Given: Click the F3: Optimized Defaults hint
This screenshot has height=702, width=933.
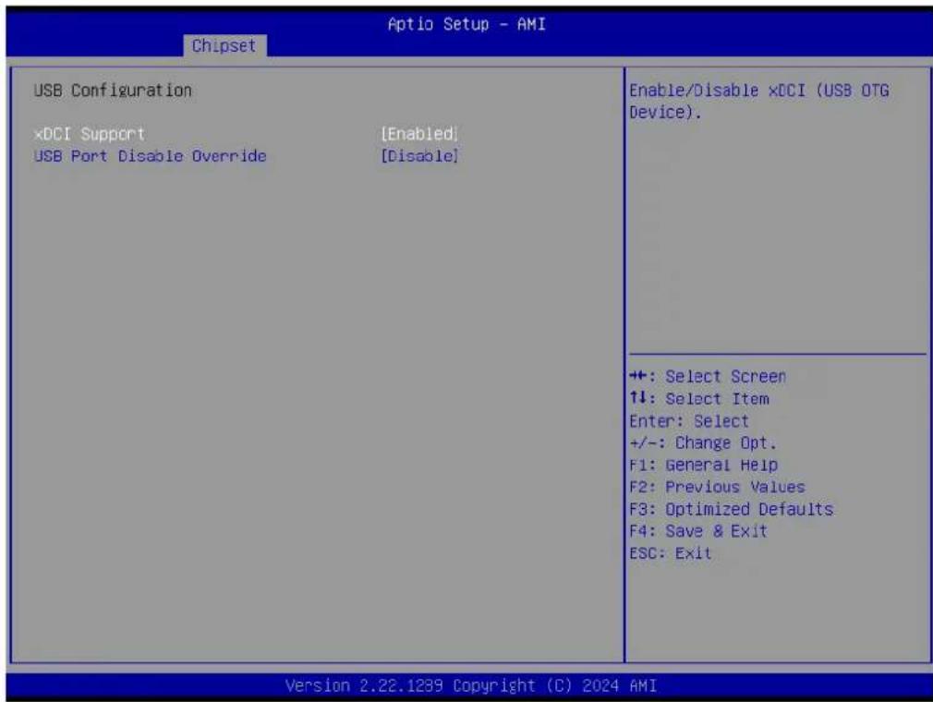Looking at the screenshot, I should pos(732,509).
